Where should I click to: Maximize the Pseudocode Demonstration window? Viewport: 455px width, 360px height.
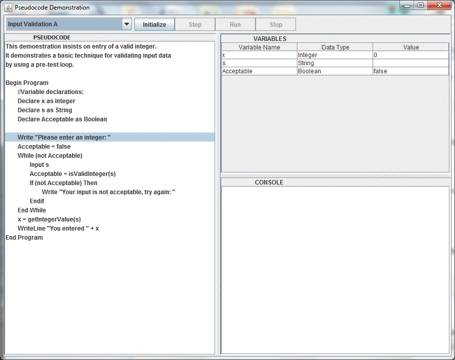420,6
